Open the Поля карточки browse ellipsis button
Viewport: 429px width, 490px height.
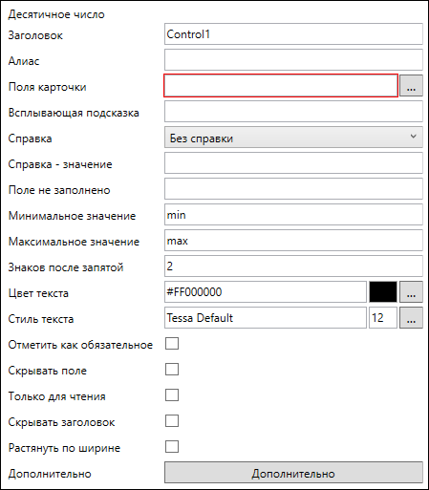(411, 85)
